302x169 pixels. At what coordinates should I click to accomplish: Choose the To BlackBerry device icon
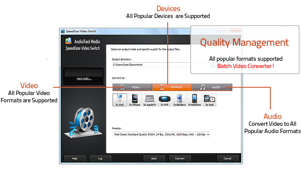[180, 100]
